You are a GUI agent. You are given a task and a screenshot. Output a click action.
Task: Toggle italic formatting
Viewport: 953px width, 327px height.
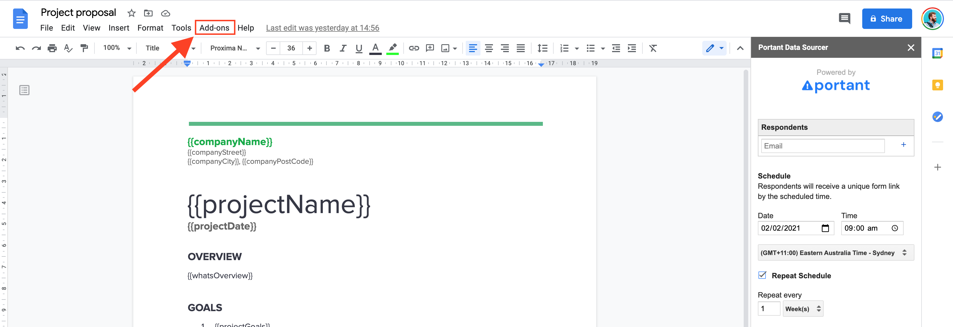coord(343,48)
